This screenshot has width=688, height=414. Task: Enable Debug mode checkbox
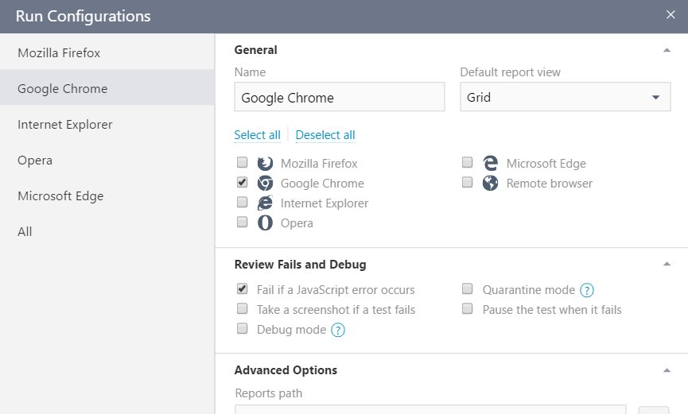pyautogui.click(x=243, y=328)
